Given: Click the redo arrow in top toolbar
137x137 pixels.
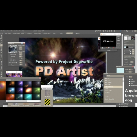Looking at the screenshot, I should coord(105,31).
